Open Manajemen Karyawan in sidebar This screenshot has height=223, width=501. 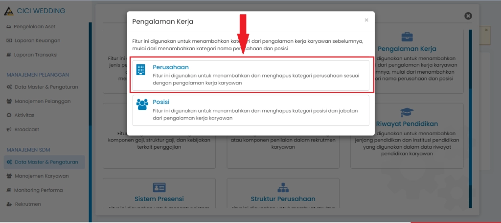tap(42, 176)
